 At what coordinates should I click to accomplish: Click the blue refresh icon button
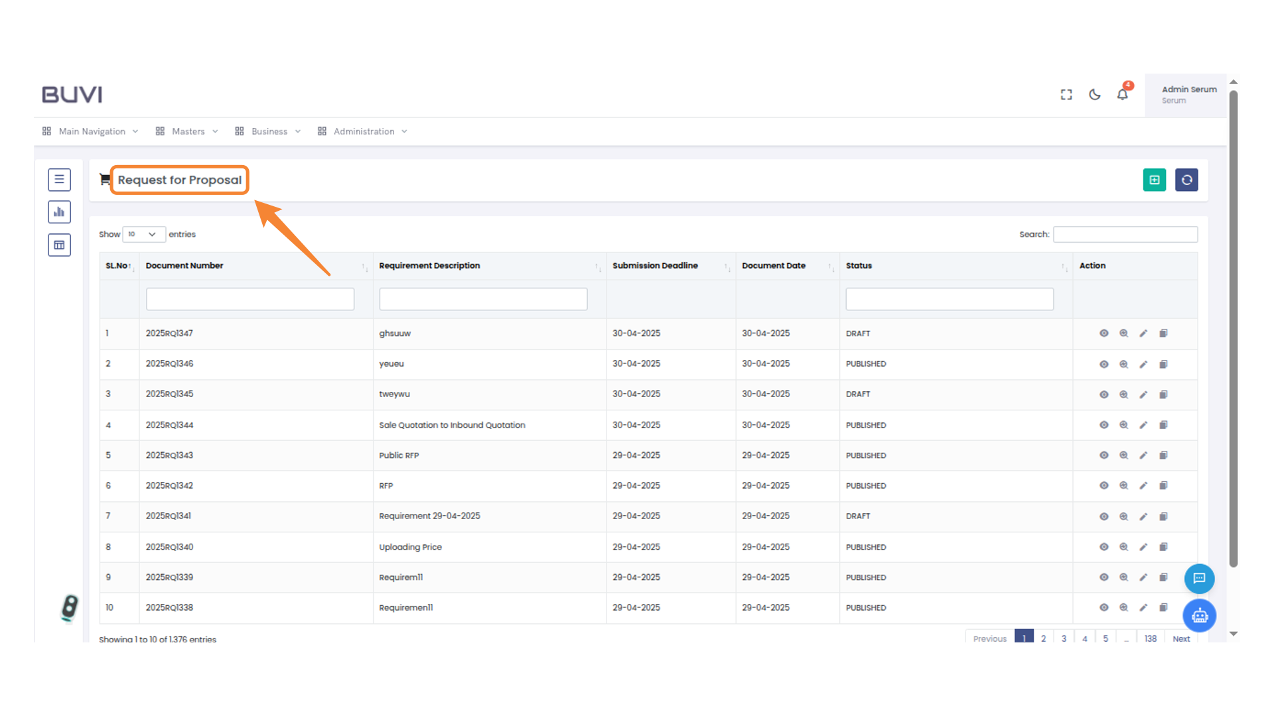(1186, 180)
